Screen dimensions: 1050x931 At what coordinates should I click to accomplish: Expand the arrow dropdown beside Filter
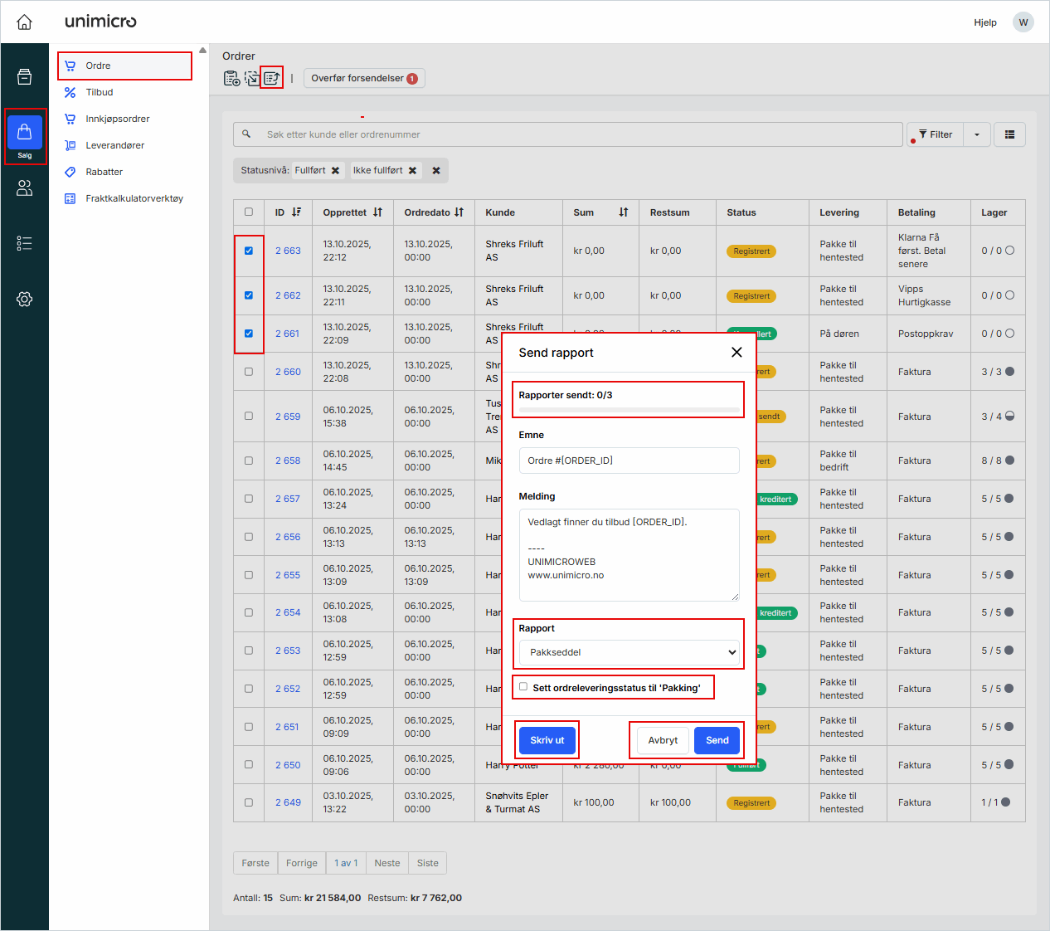[x=977, y=134]
